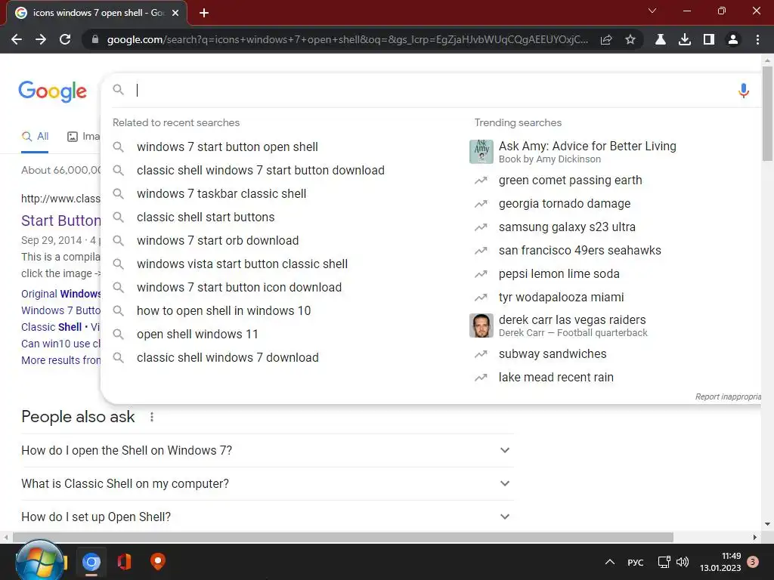774x580 pixels.
Task: Click the Derek Carr photo thumbnail
Action: (x=481, y=325)
